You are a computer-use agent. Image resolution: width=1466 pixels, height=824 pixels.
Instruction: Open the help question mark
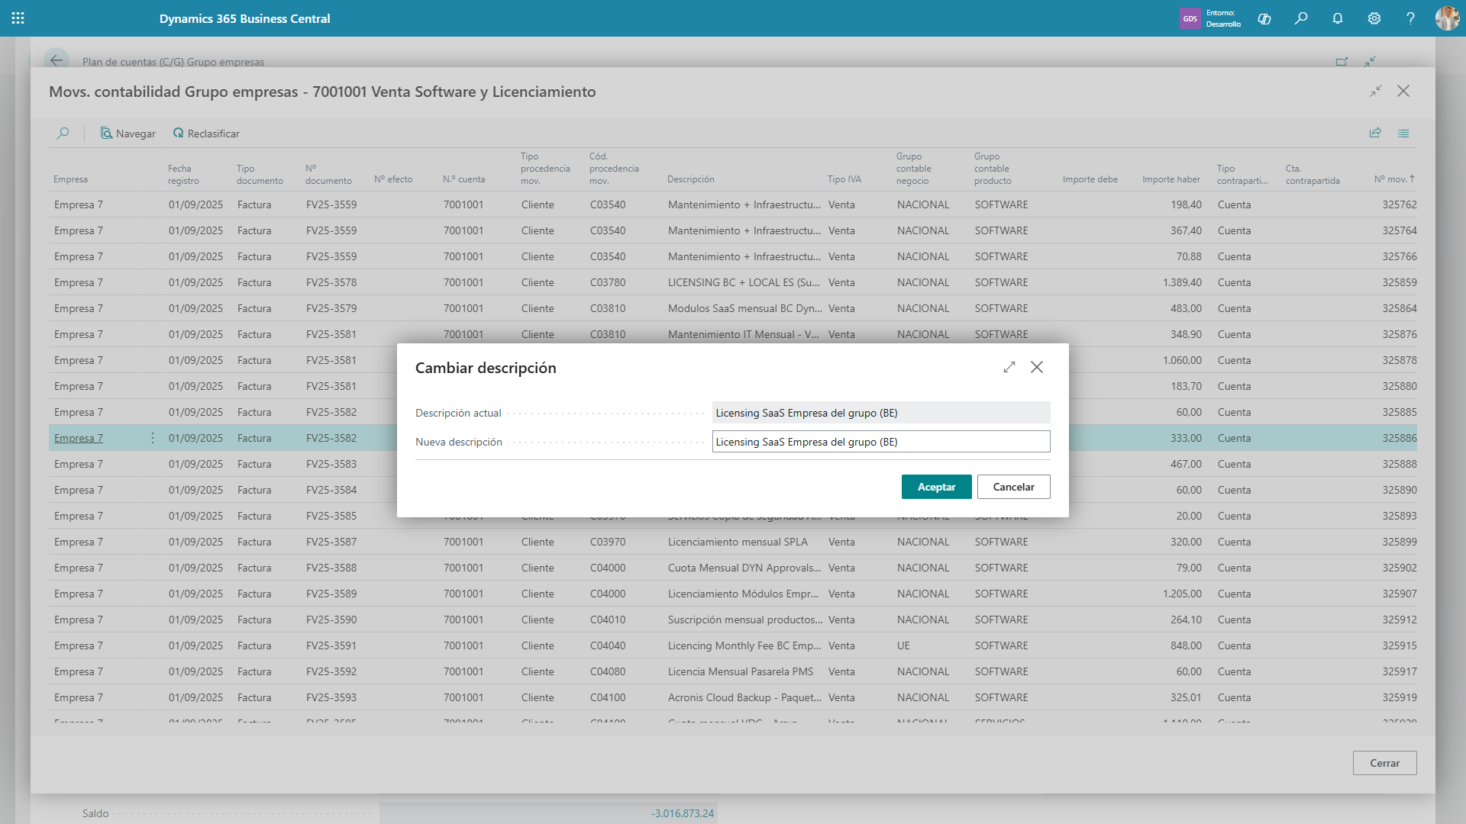(x=1410, y=18)
